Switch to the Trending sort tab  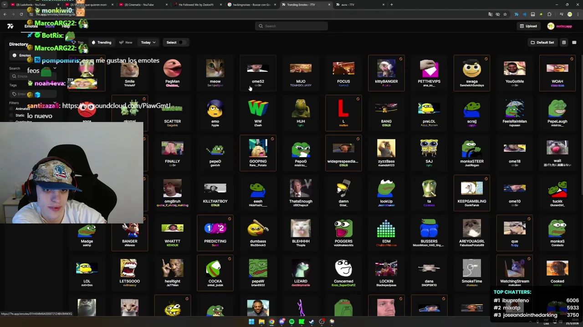pos(102,42)
